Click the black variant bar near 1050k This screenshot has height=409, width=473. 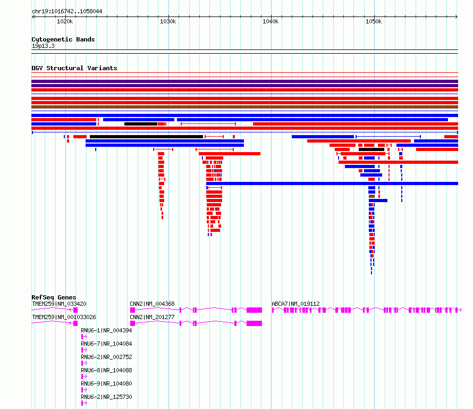(371, 149)
